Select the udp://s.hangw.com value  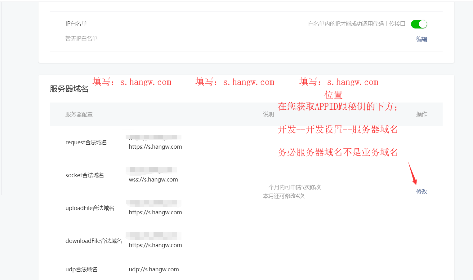[154, 269]
